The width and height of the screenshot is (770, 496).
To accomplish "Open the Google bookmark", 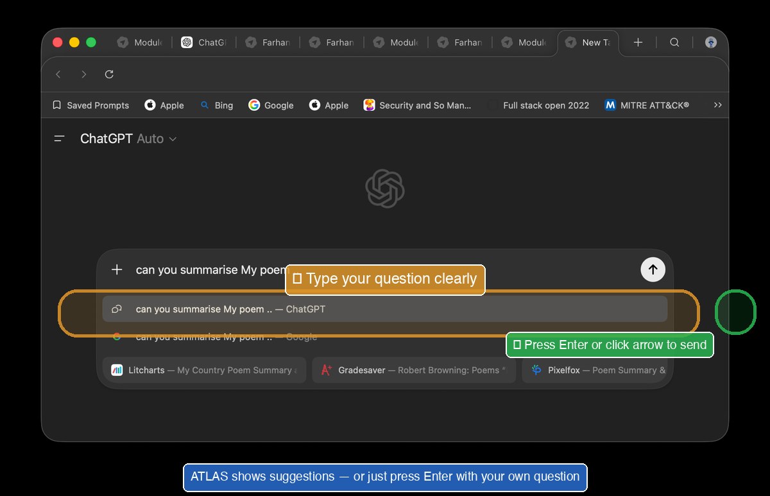I will point(271,105).
